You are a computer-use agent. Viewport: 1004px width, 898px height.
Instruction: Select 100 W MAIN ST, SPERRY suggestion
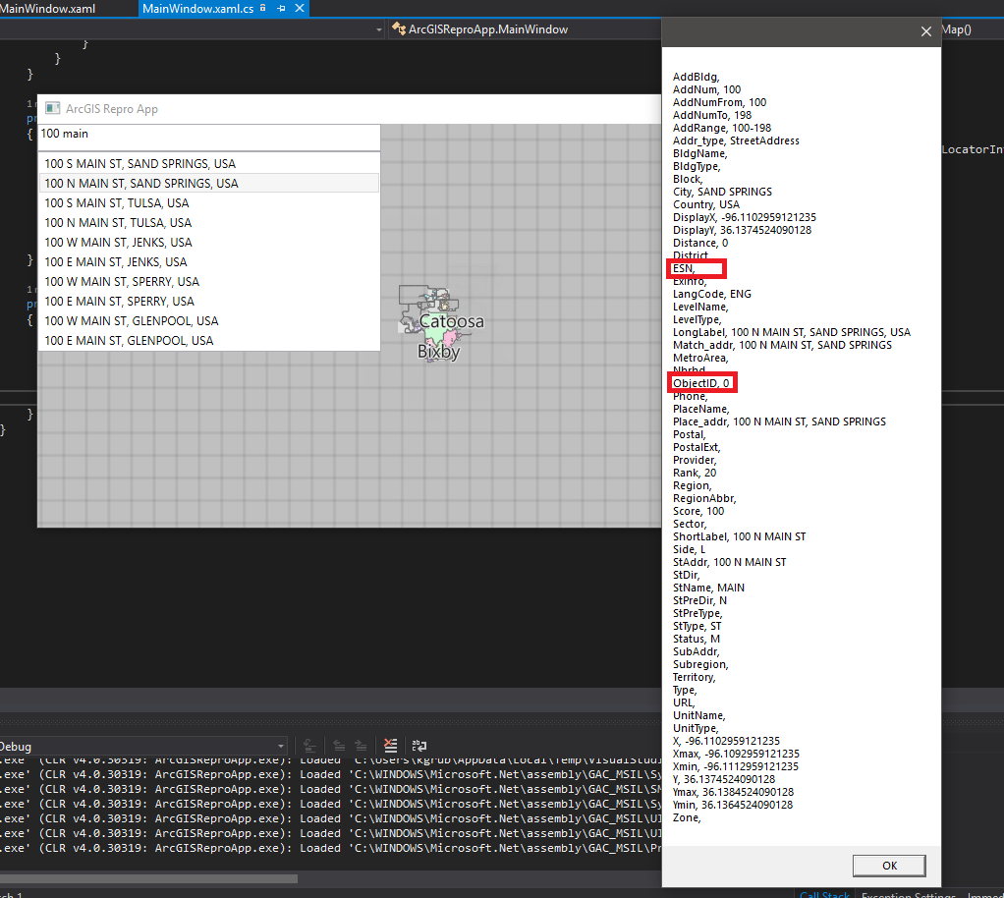(x=209, y=282)
